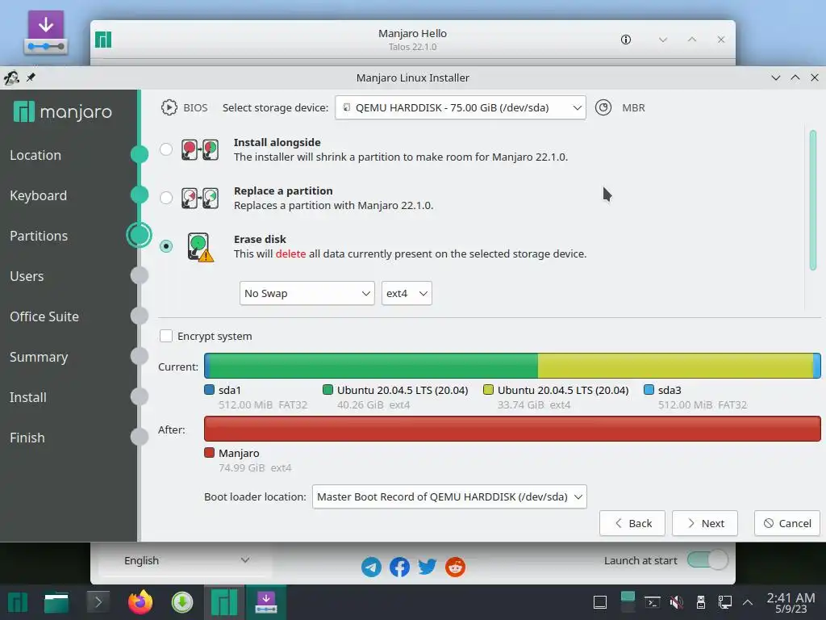The image size is (826, 620).
Task: Click the Install alongside disk icon
Action: [200, 149]
